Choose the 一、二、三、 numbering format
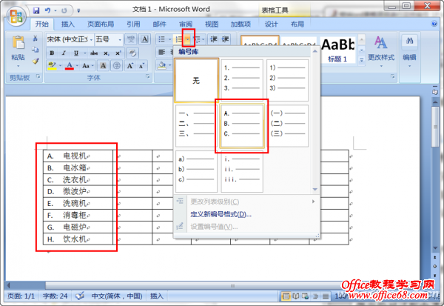Viewport: 444px width, 306px height. pyautogui.click(x=196, y=125)
